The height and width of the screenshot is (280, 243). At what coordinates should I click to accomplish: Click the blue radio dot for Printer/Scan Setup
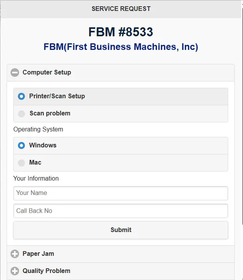coord(21,96)
